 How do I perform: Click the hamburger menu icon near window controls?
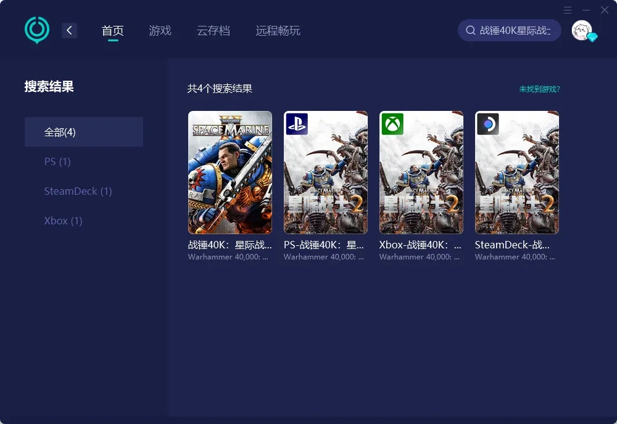568,10
